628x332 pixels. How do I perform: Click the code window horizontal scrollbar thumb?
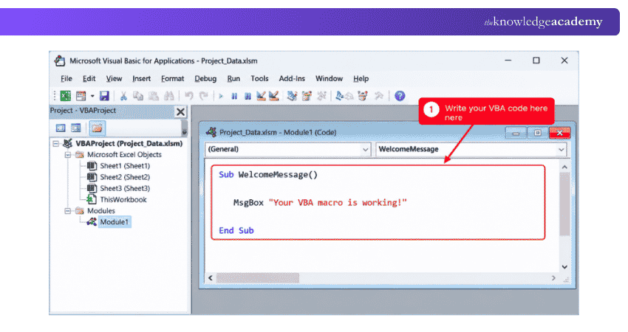258,278
